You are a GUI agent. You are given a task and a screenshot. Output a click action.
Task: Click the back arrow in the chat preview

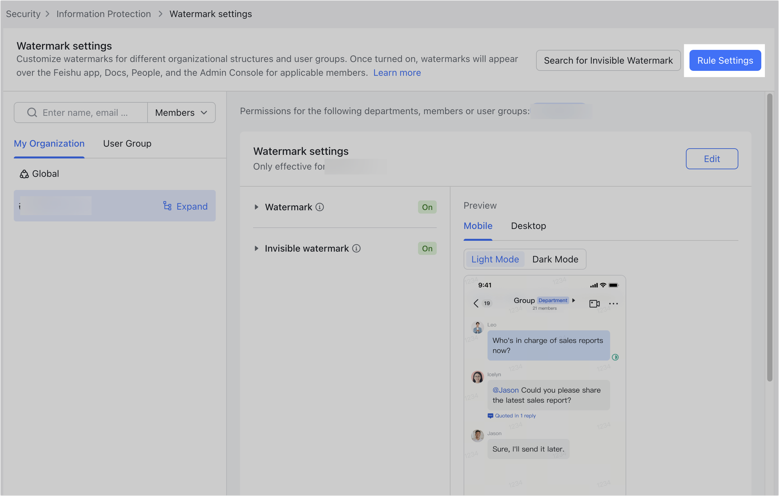pyautogui.click(x=475, y=303)
